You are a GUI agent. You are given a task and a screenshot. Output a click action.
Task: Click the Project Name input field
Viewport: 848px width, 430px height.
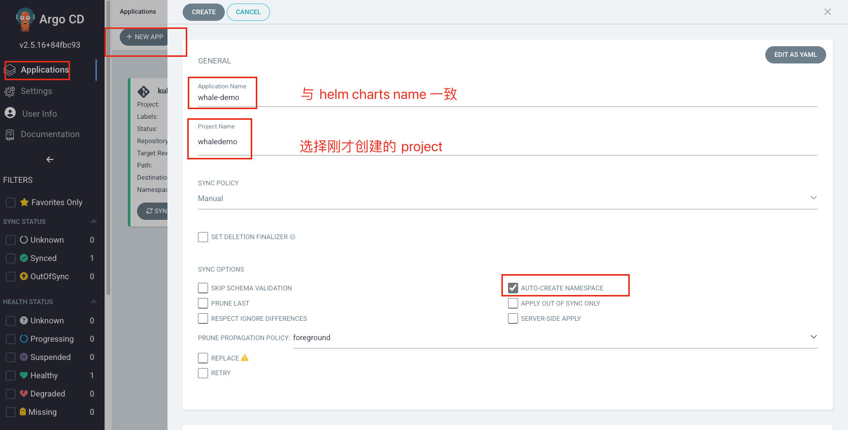pos(507,142)
